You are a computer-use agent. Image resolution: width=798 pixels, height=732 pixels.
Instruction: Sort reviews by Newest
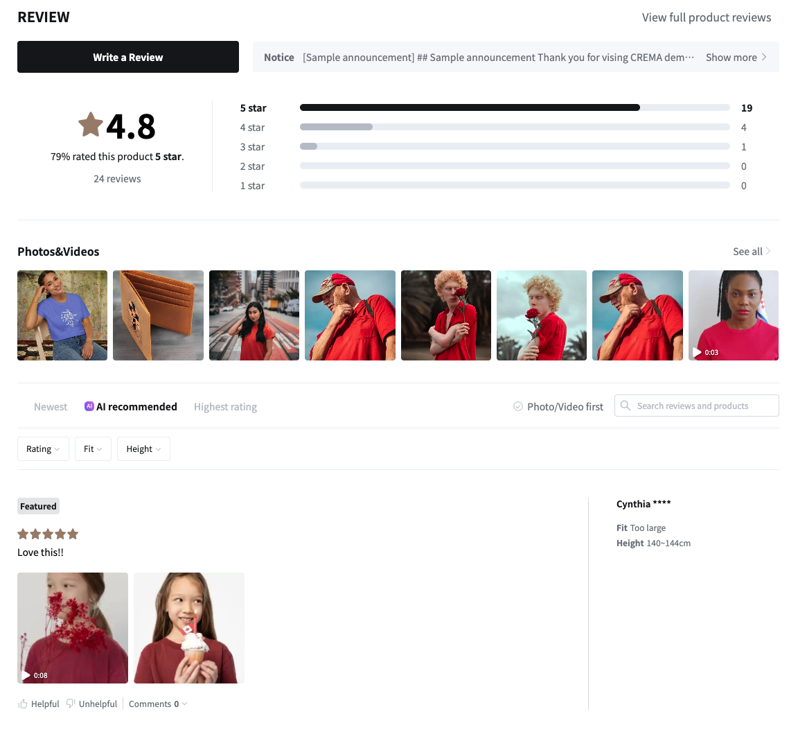click(x=51, y=407)
